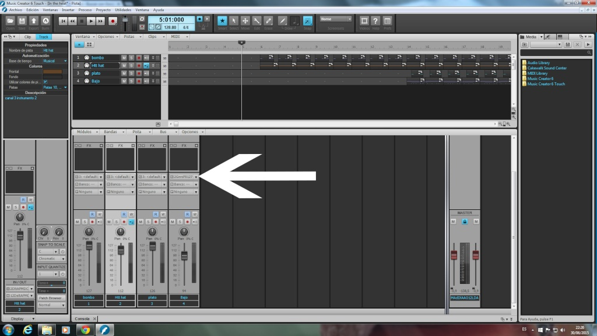Arm the plato track for recording
Screen dimensions: 597x336
(139, 73)
